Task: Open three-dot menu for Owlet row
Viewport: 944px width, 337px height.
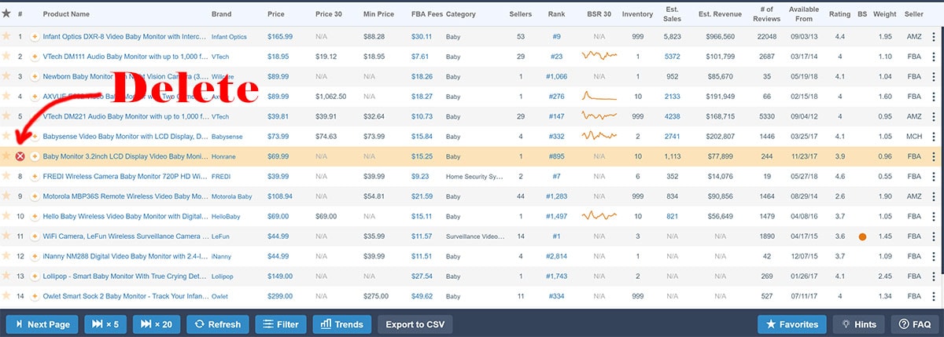Action: pyautogui.click(x=934, y=296)
